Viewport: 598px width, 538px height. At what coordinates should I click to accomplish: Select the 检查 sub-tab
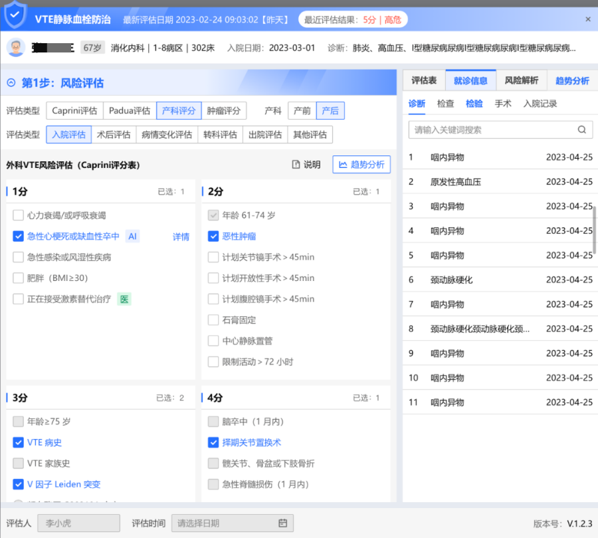click(445, 104)
